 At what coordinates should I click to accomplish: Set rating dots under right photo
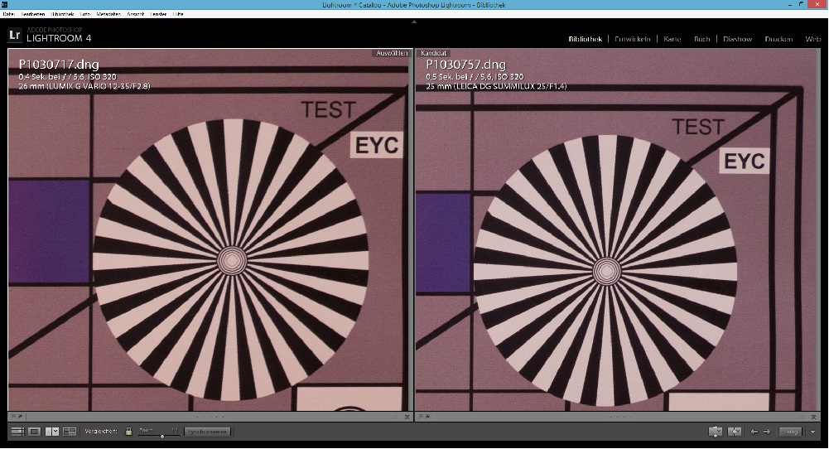[617, 417]
